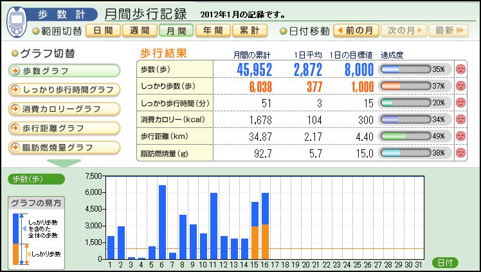Click the bar for day 11
This screenshot has width=481, height=272.
point(213,226)
